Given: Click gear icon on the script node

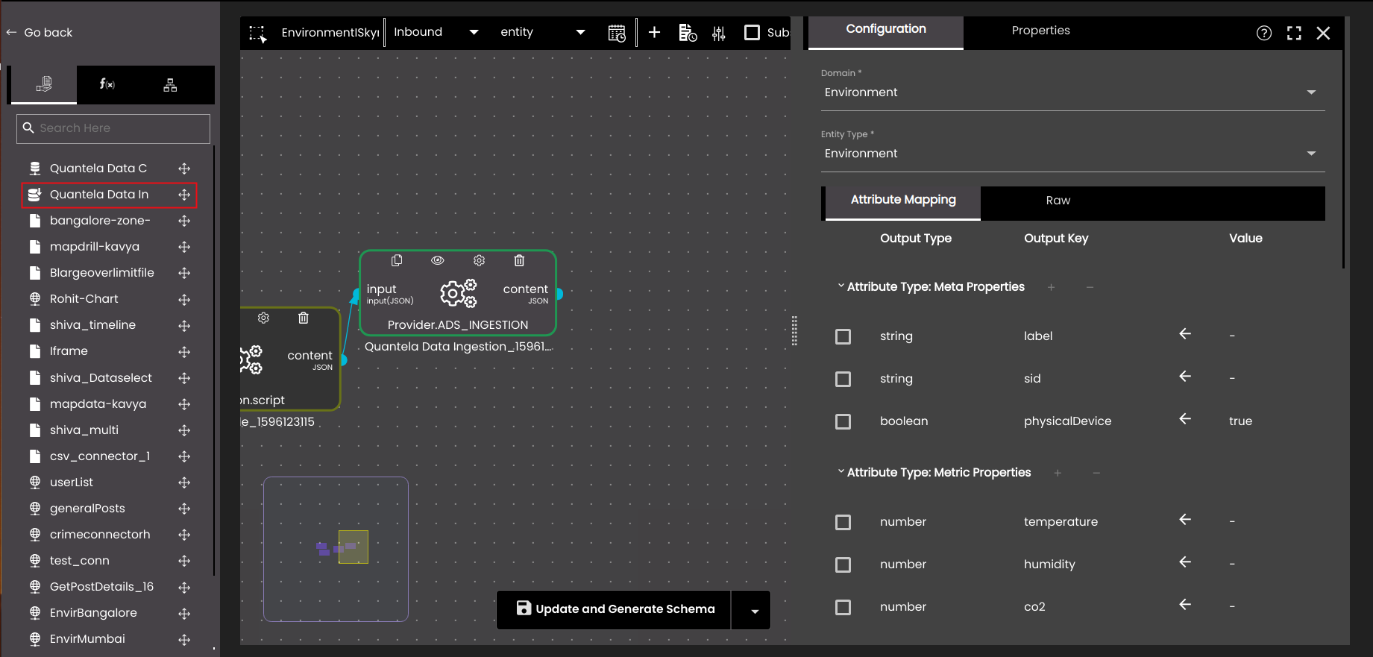Looking at the screenshot, I should point(263,318).
